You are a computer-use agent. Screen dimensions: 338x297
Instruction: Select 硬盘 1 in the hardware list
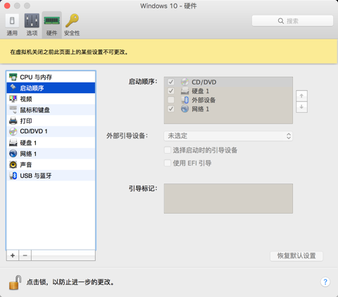[51, 143]
